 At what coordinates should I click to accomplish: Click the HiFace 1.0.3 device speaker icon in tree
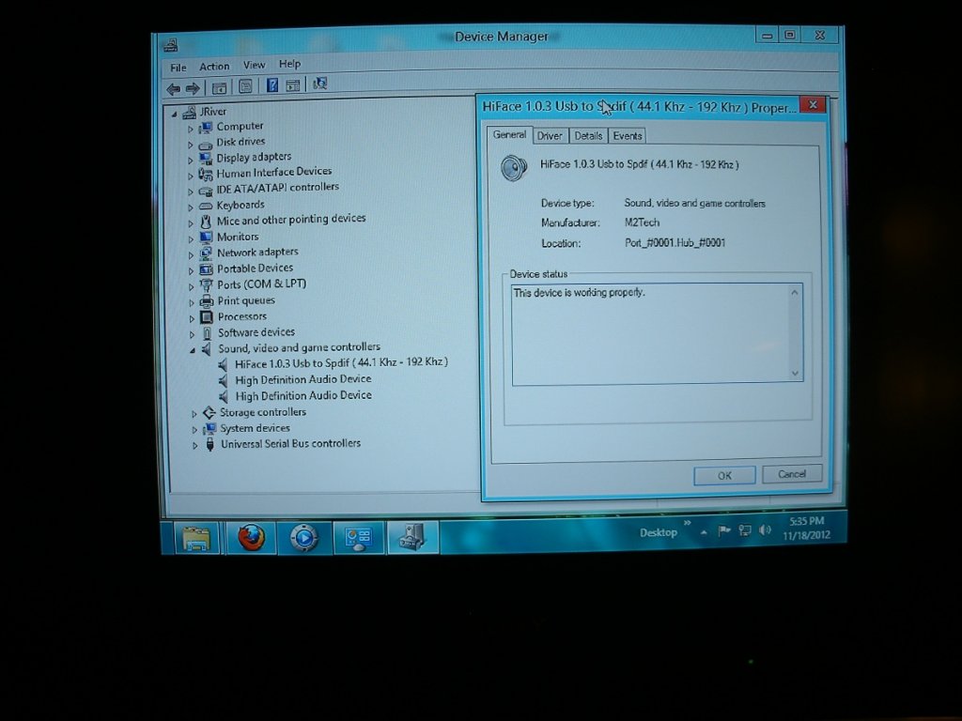coord(224,364)
